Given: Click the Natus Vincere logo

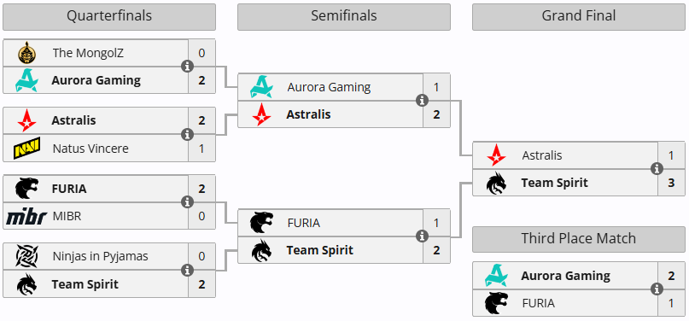Looking at the screenshot, I should (x=26, y=148).
